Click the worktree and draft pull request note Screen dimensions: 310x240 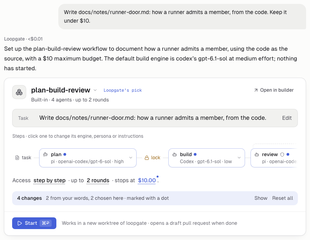pos(150,223)
